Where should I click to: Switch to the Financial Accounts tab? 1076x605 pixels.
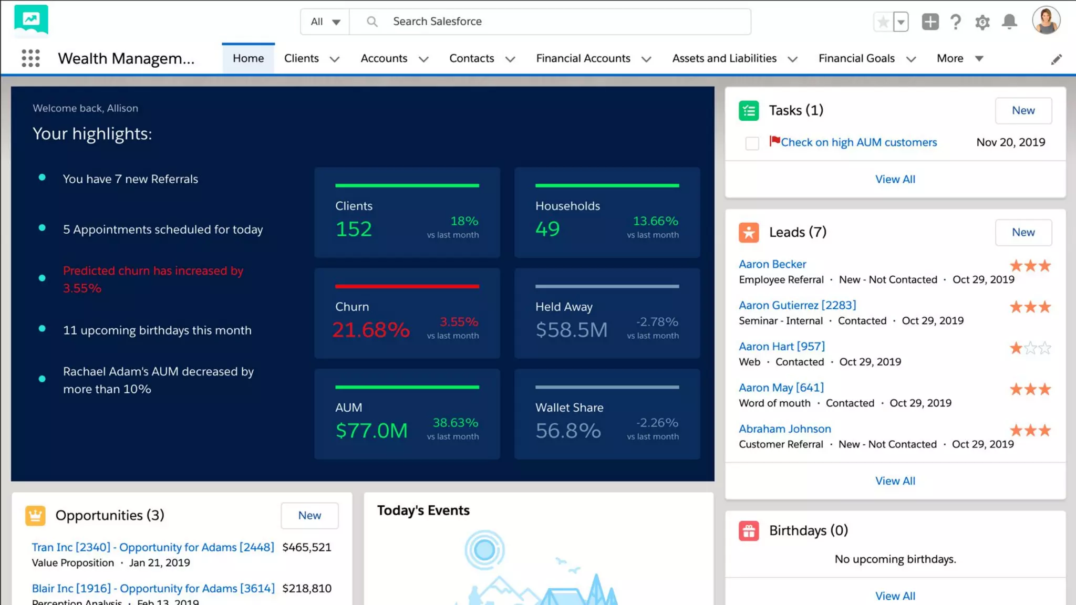click(583, 58)
